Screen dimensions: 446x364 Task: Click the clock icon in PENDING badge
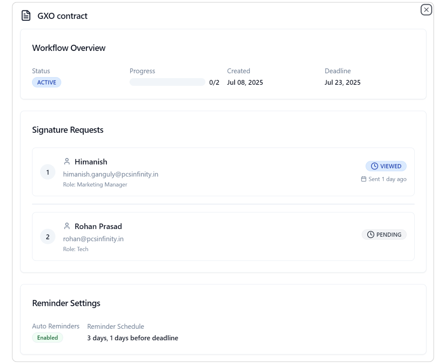371,235
